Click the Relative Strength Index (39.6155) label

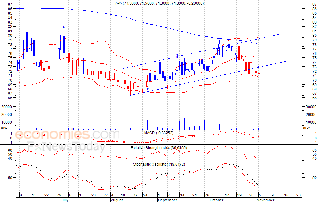tap(159, 148)
